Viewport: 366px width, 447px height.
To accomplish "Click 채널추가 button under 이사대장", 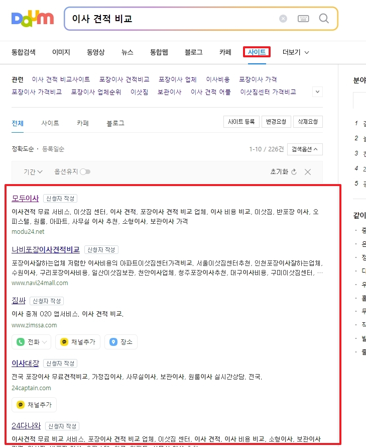I will click(x=34, y=405).
